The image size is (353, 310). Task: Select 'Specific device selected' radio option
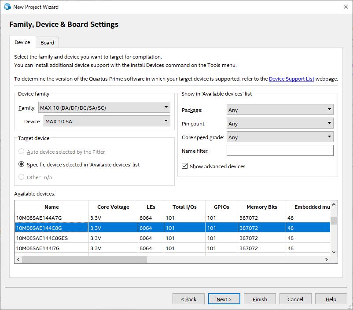[x=21, y=164]
